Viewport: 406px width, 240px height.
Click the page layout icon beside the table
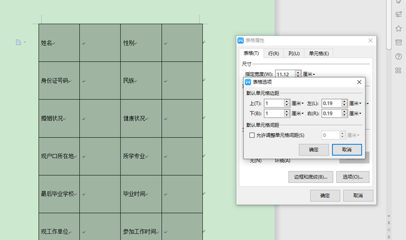coord(18,42)
